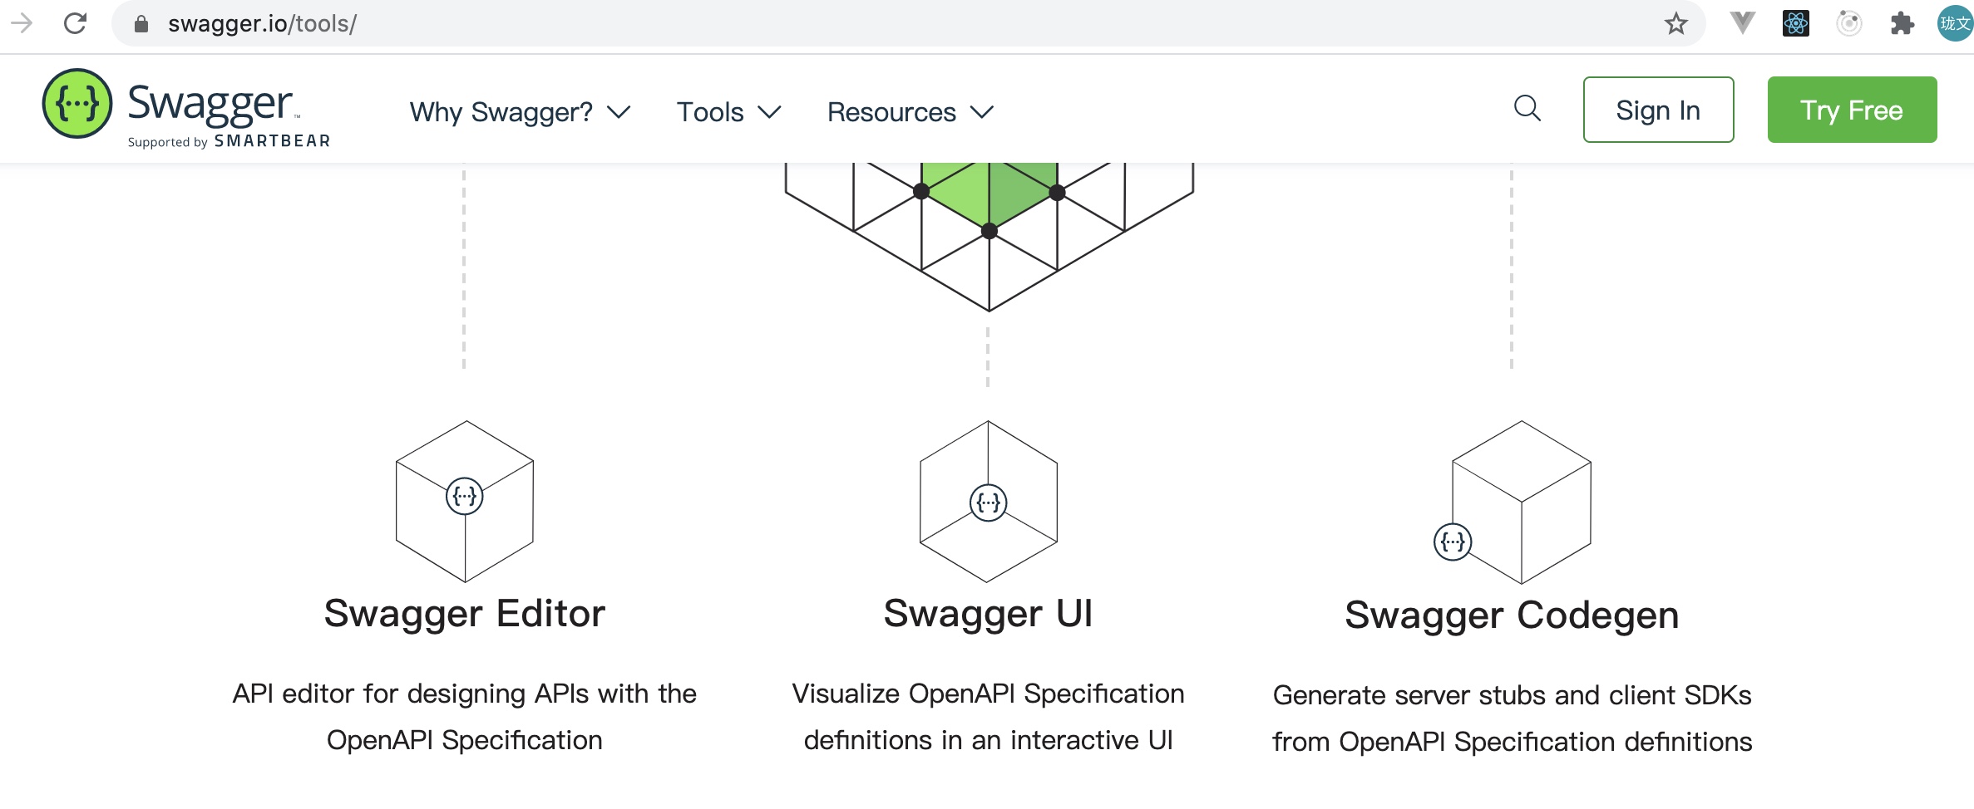Image resolution: width=1974 pixels, height=809 pixels.
Task: Click the green Try Free button
Action: coord(1852,110)
